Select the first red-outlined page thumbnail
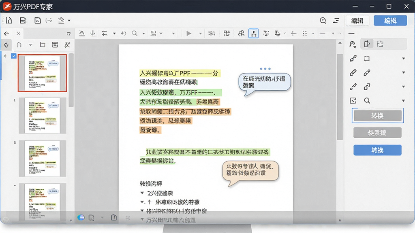The image size is (415, 233). coord(42,73)
